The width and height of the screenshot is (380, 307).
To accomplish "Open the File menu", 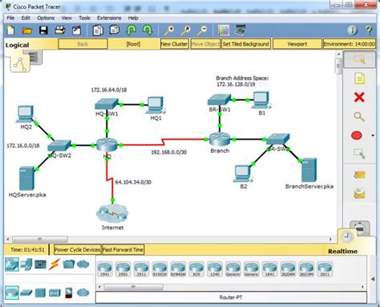I will coord(10,18).
